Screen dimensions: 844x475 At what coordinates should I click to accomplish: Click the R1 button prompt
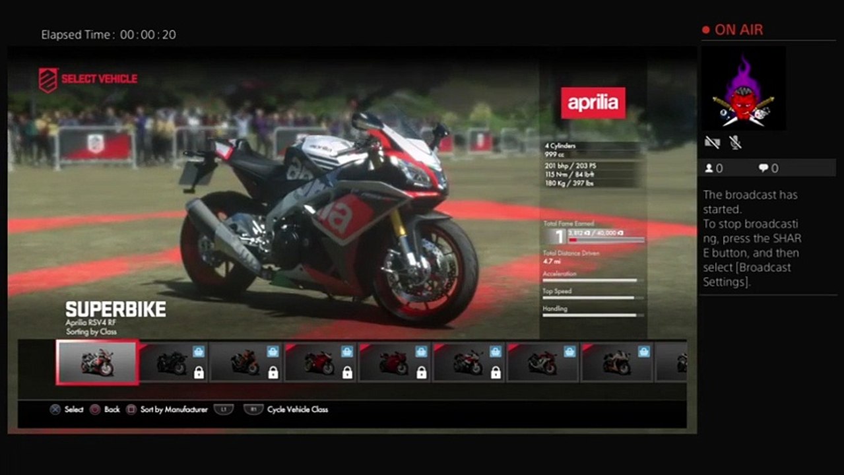[253, 410]
